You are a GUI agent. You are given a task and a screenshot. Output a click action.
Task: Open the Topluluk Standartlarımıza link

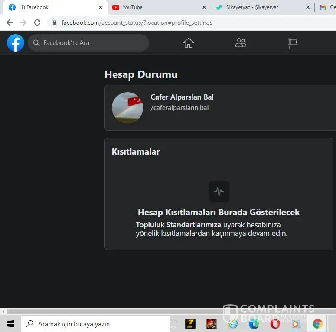tap(179, 225)
